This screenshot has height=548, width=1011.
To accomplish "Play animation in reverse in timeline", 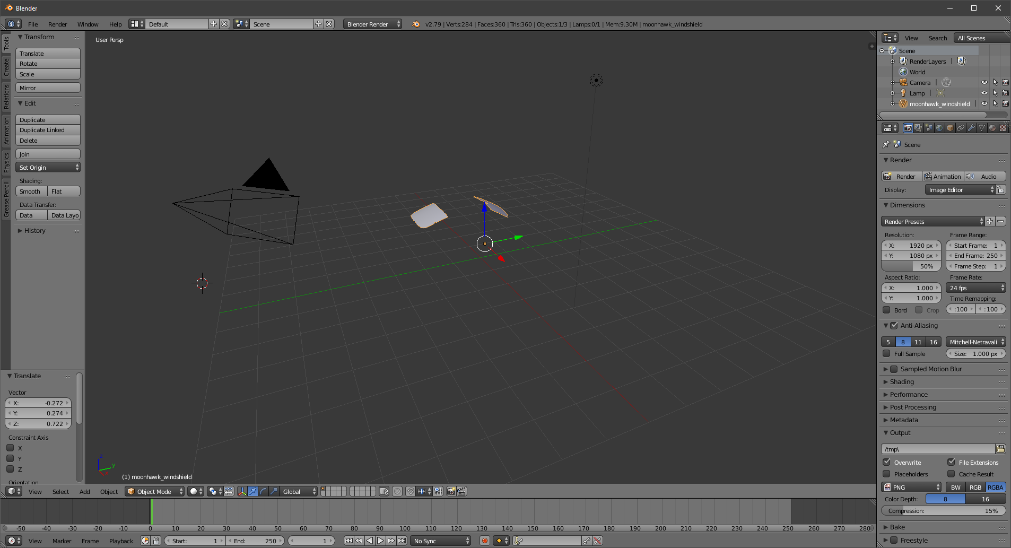I will [370, 541].
